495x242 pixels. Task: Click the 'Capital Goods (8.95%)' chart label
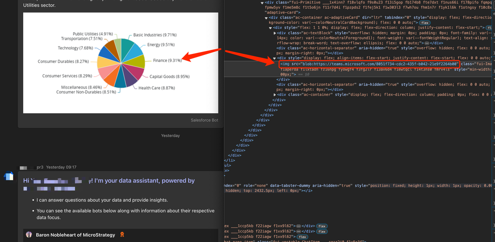(x=169, y=77)
